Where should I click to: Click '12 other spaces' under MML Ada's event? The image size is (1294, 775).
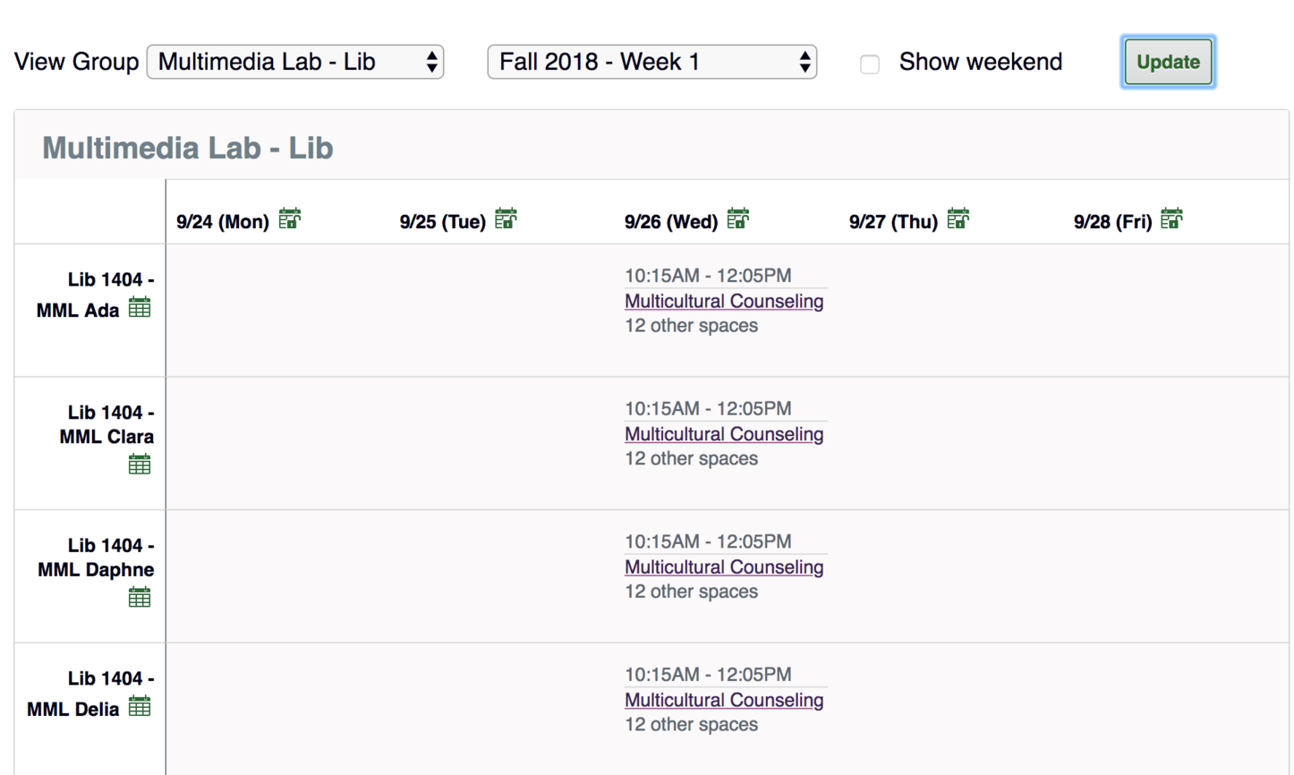coord(690,326)
